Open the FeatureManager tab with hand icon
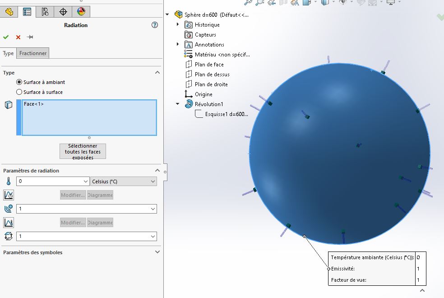Viewport: 444px width, 298px height. [x=9, y=12]
